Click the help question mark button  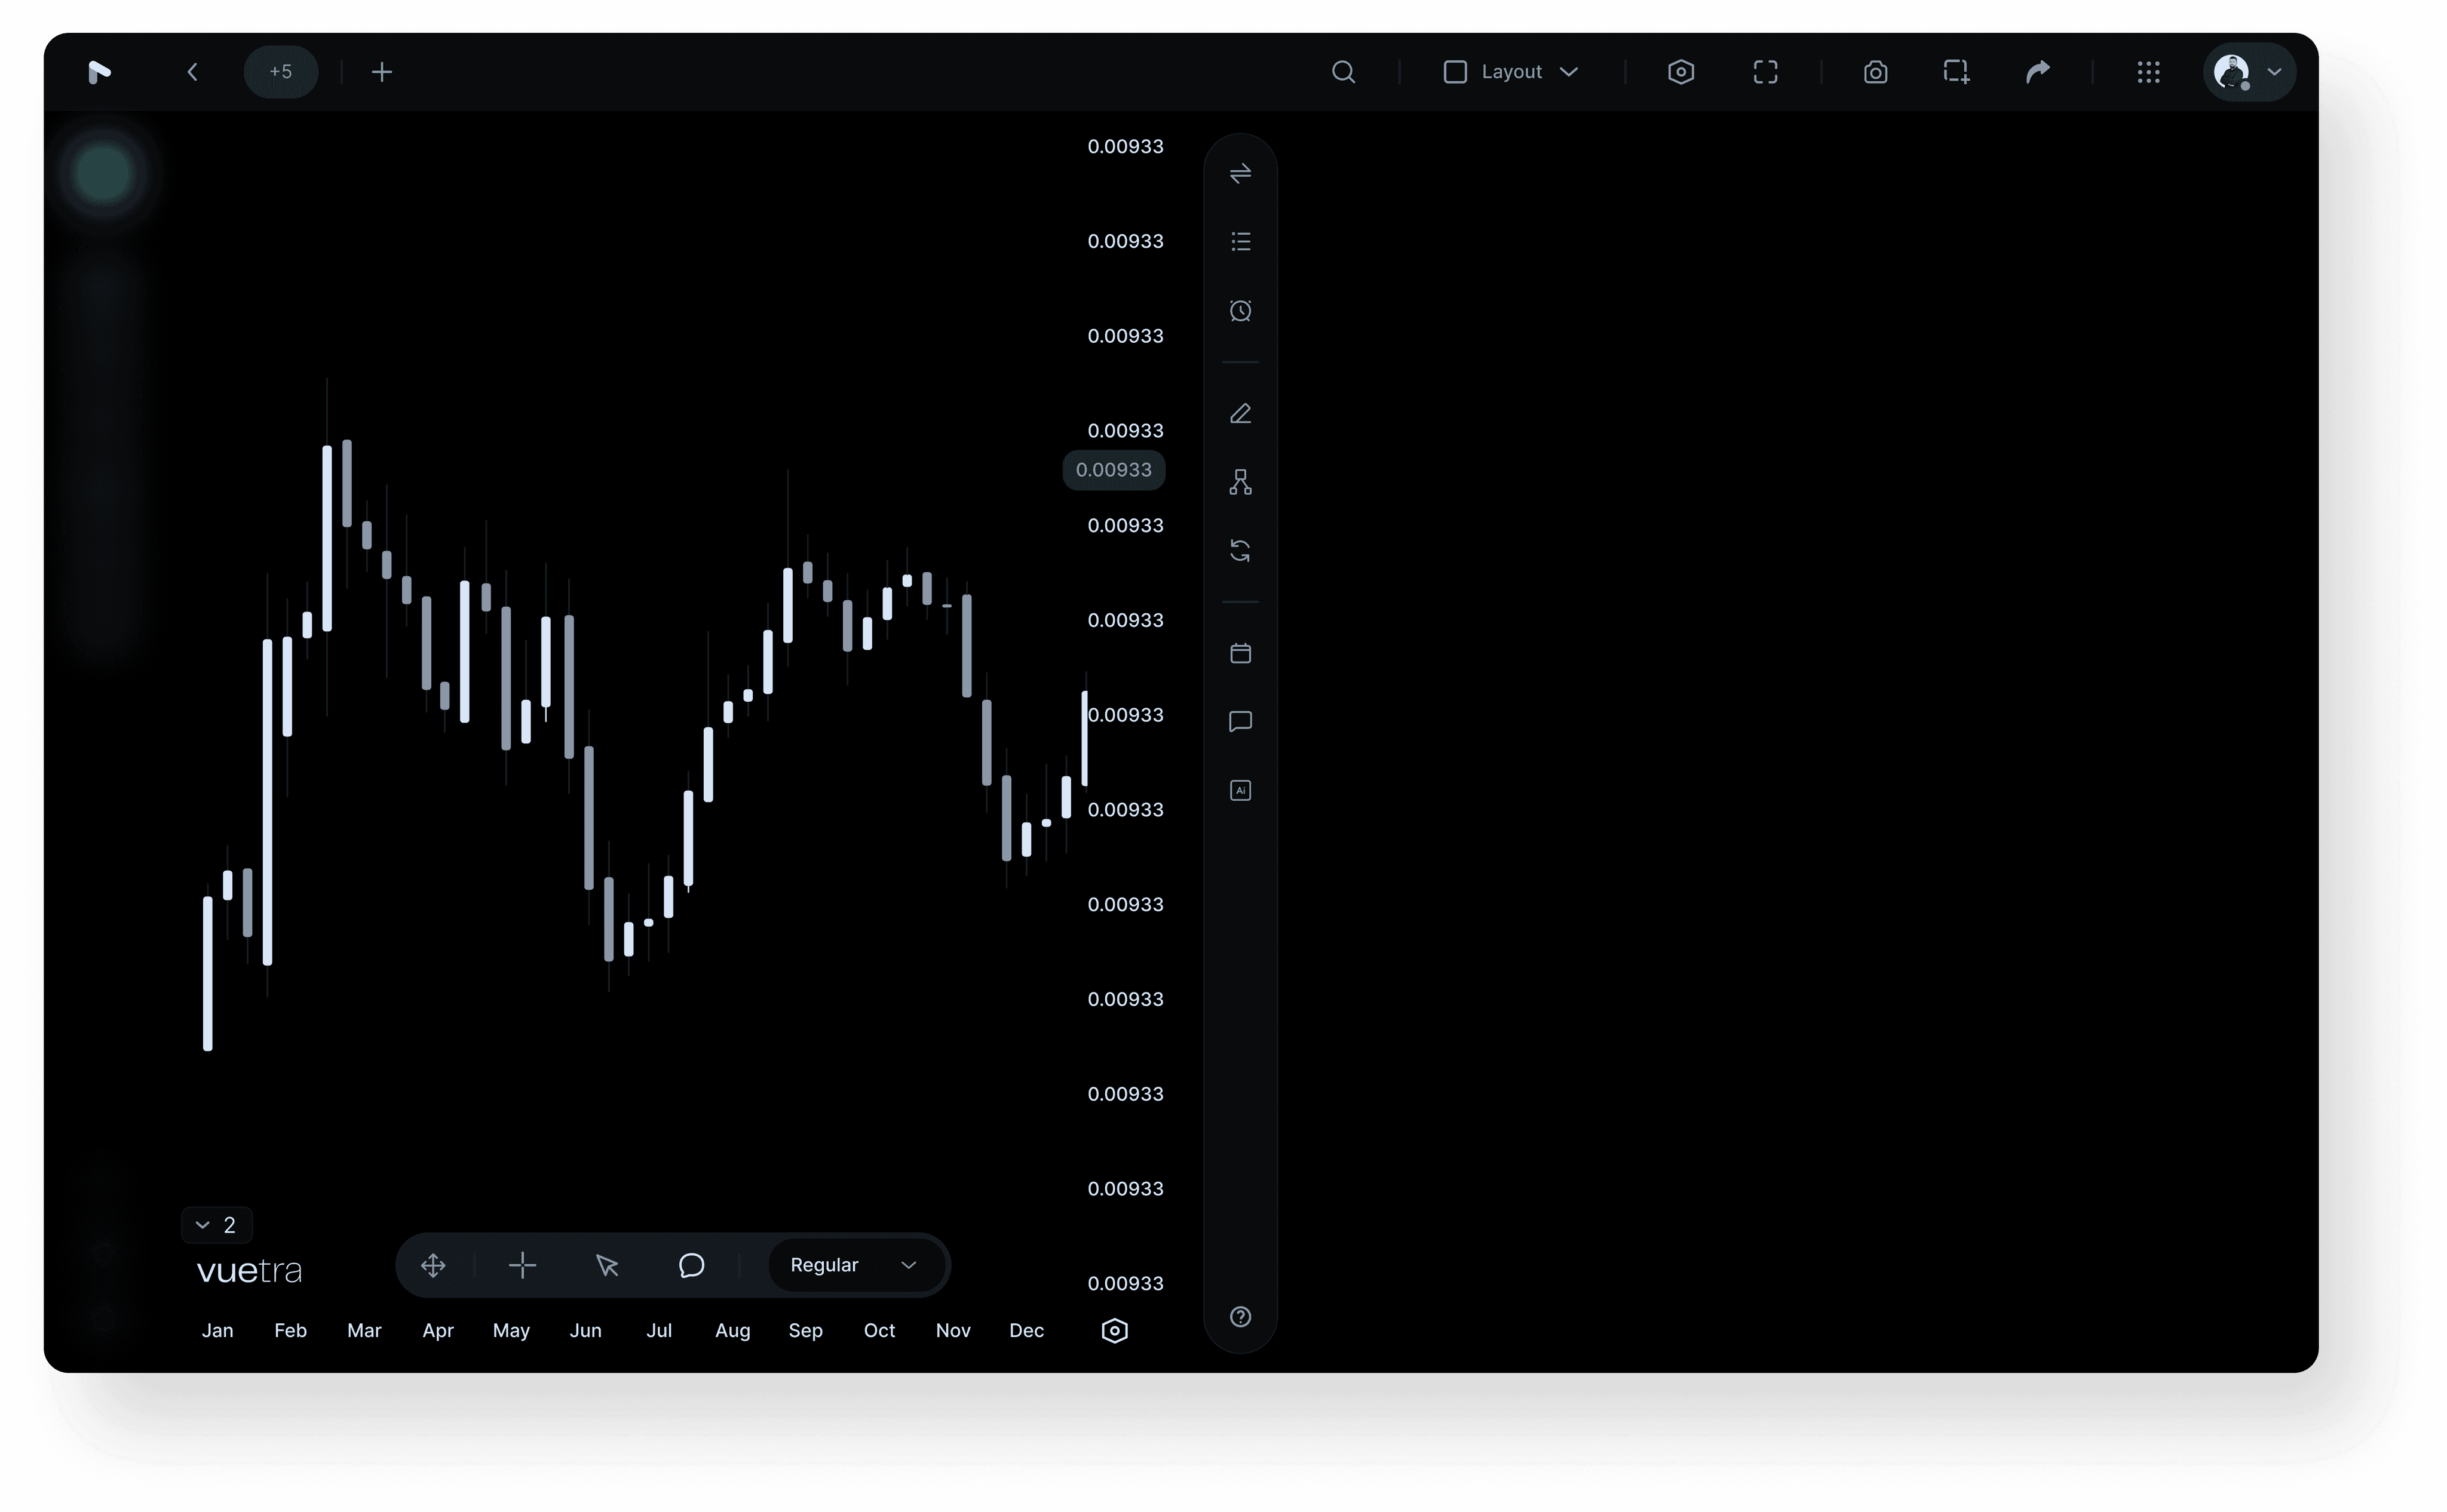(1240, 1317)
